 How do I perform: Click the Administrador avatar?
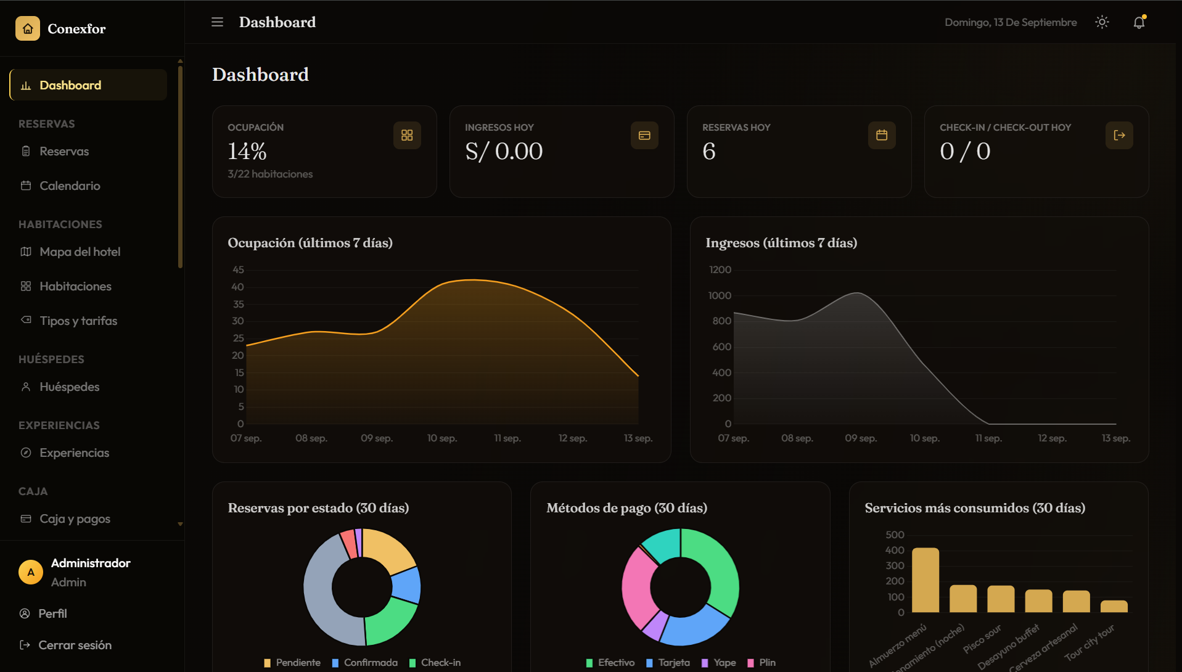[x=31, y=572]
